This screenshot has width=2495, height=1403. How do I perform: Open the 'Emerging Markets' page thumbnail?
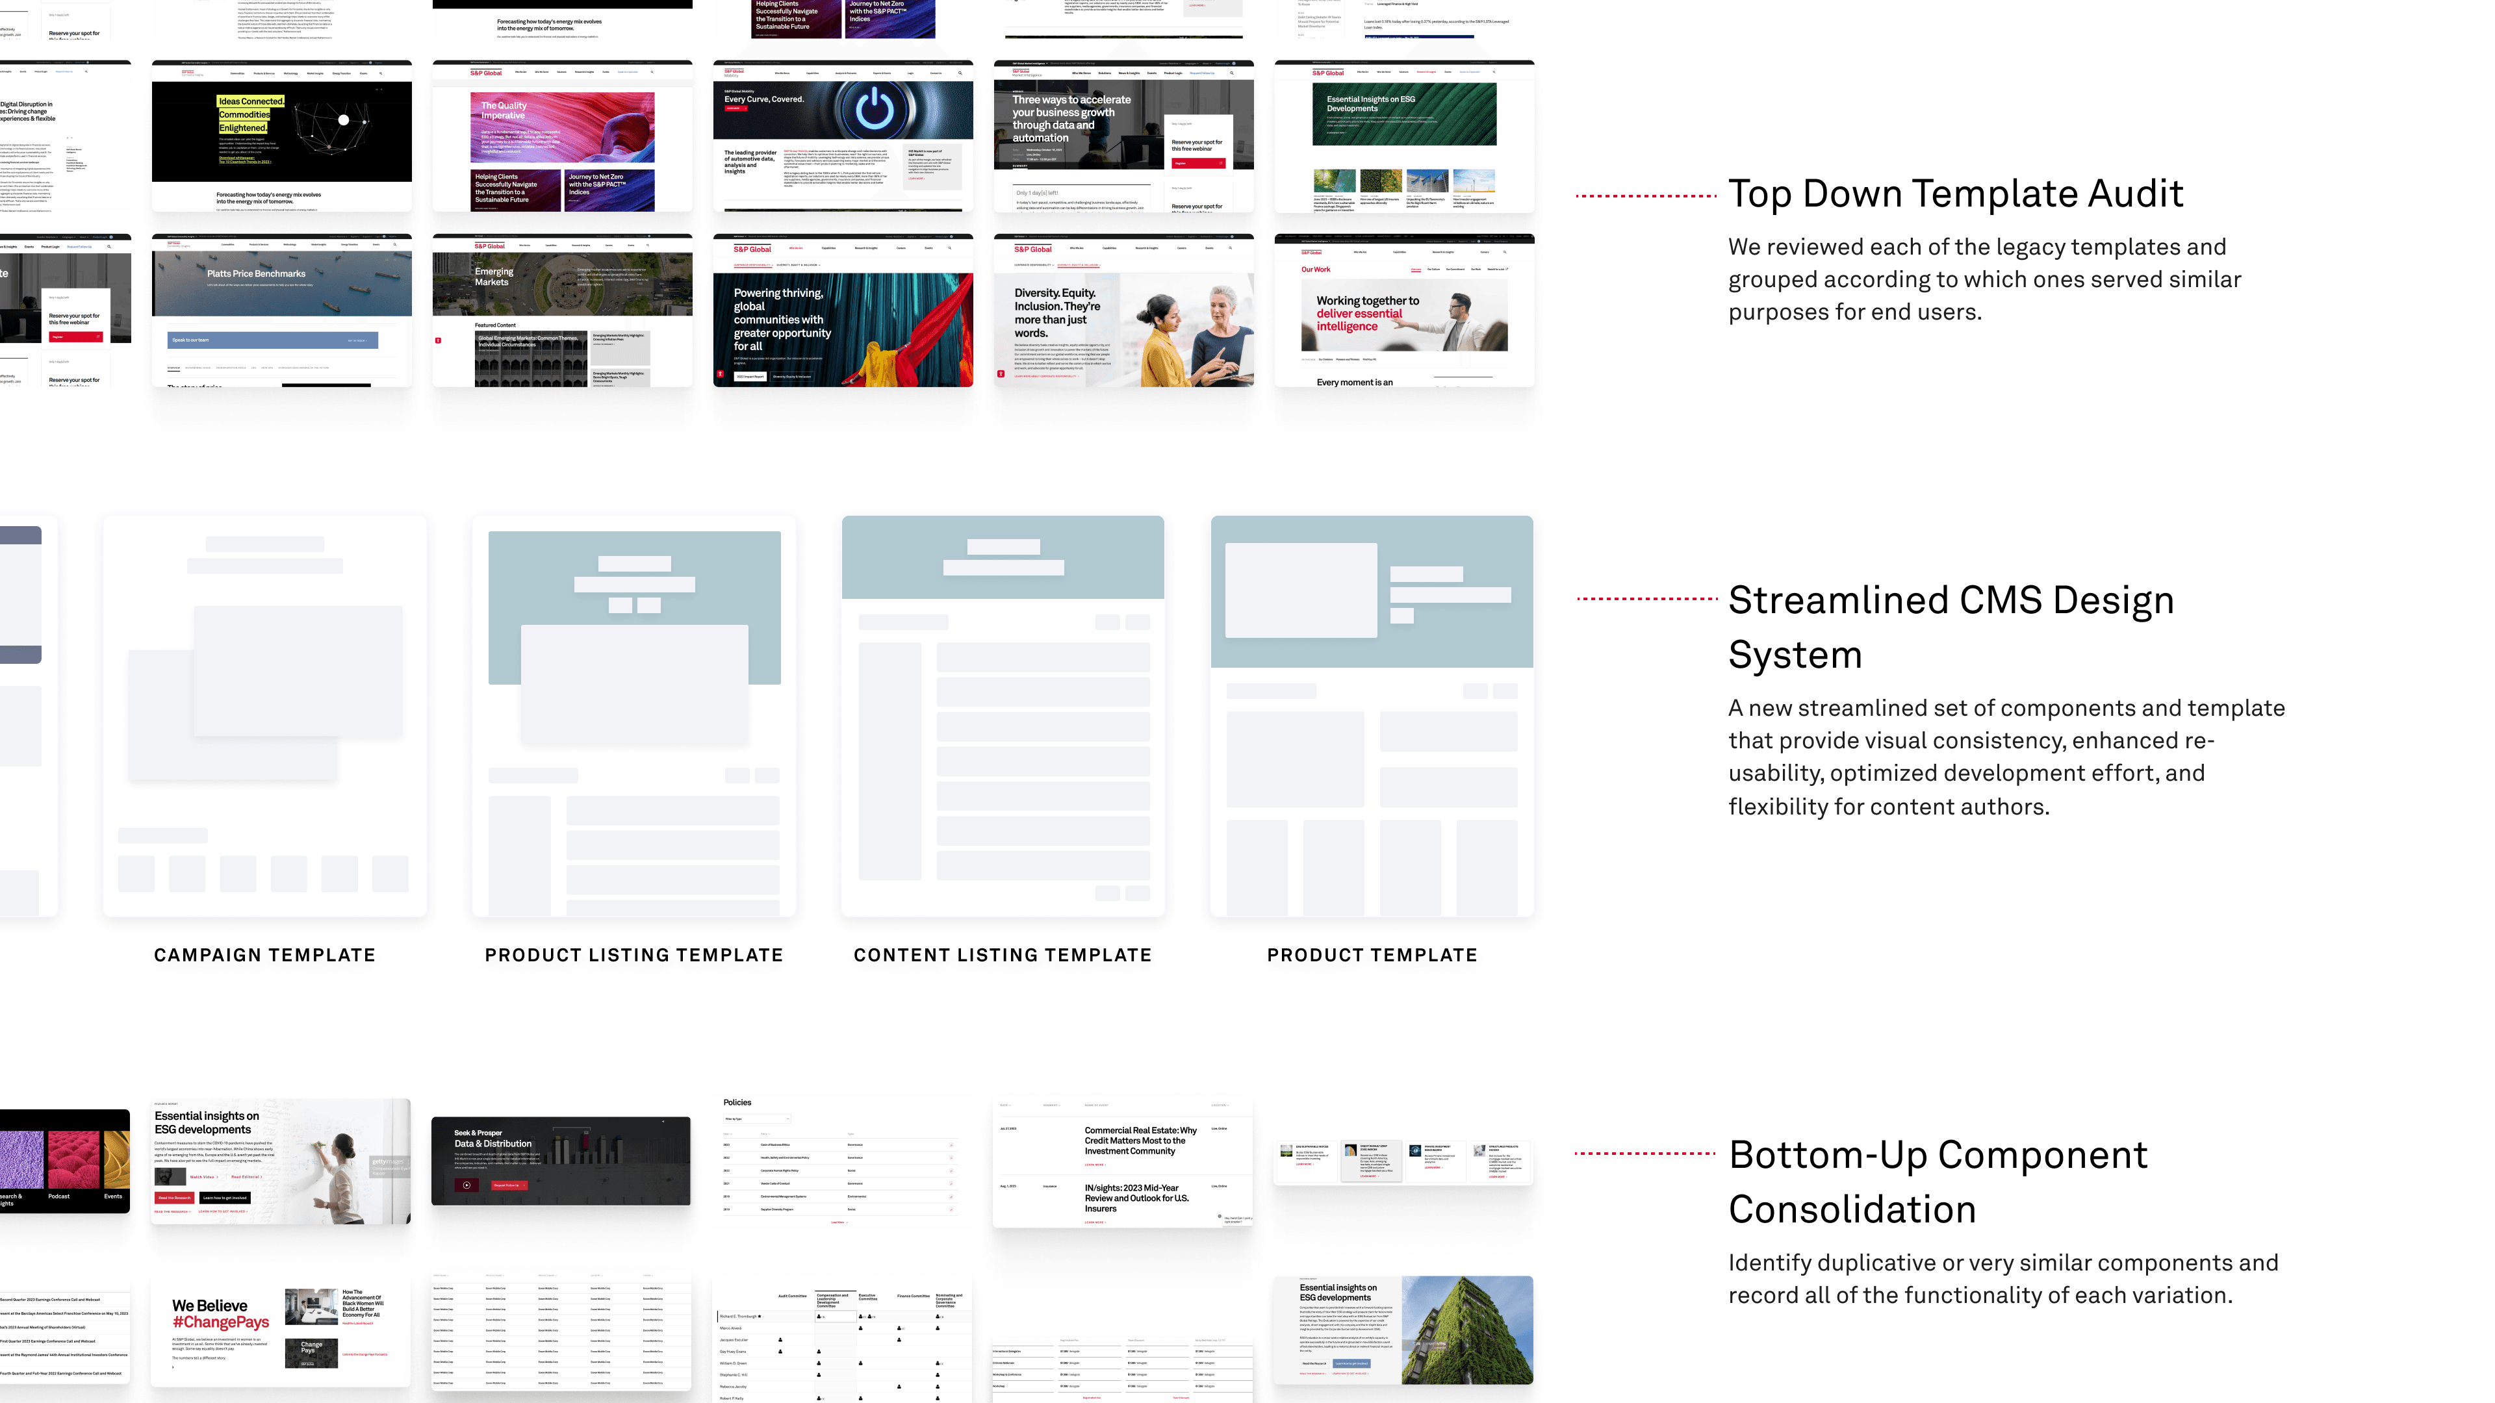563,311
